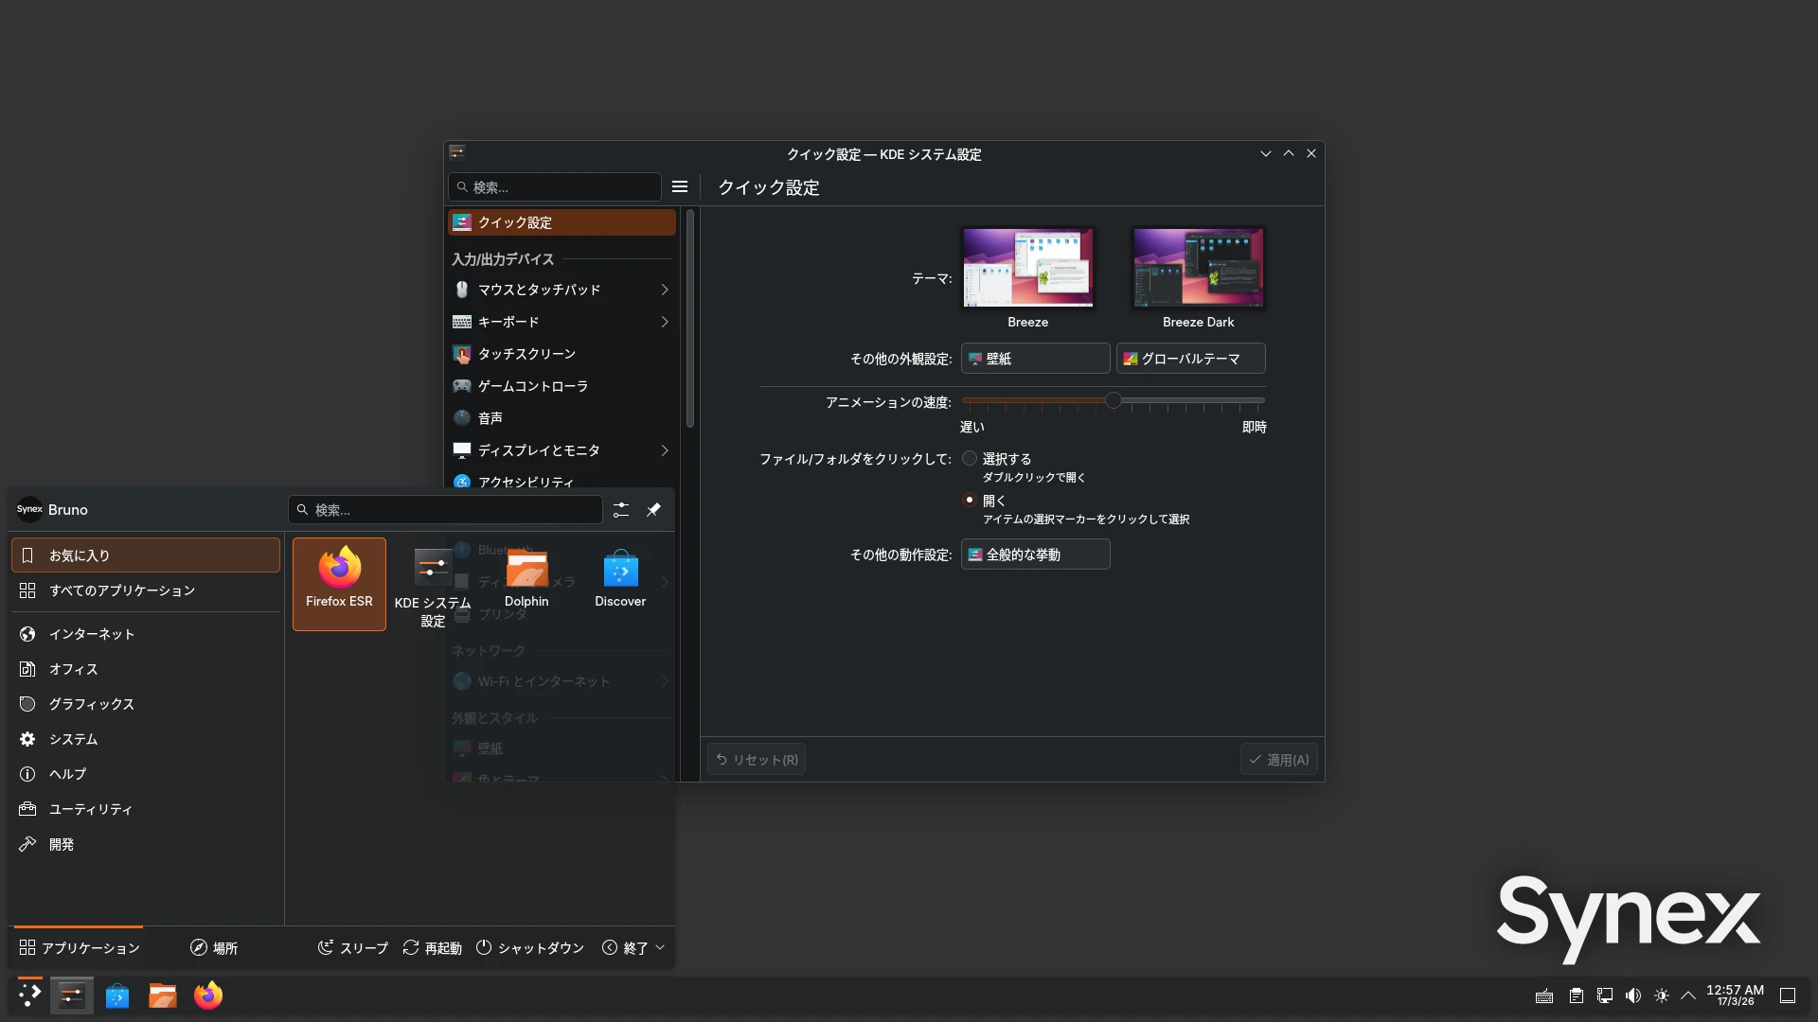Image resolution: width=1818 pixels, height=1022 pixels.
Task: Expand hidden icons in the system tray
Action: [1688, 996]
